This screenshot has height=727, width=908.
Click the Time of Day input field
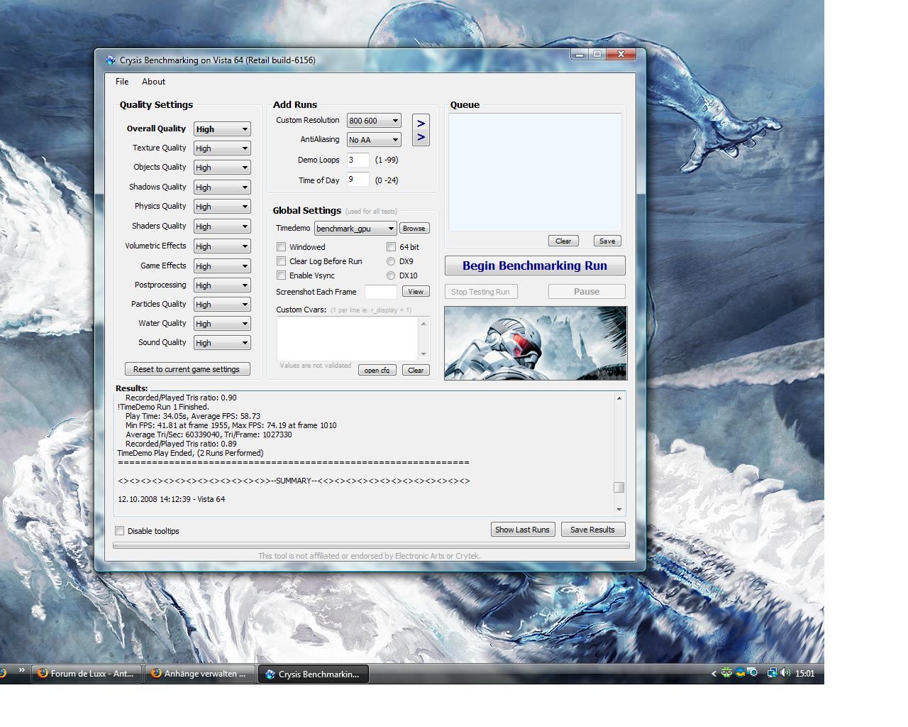358,180
